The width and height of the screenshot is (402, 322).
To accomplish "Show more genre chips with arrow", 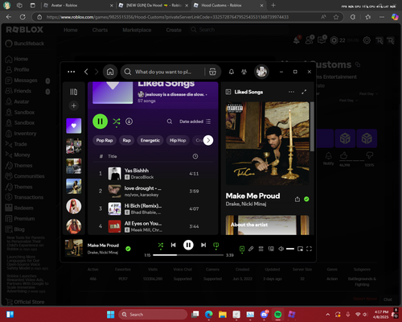I will tap(208, 140).
